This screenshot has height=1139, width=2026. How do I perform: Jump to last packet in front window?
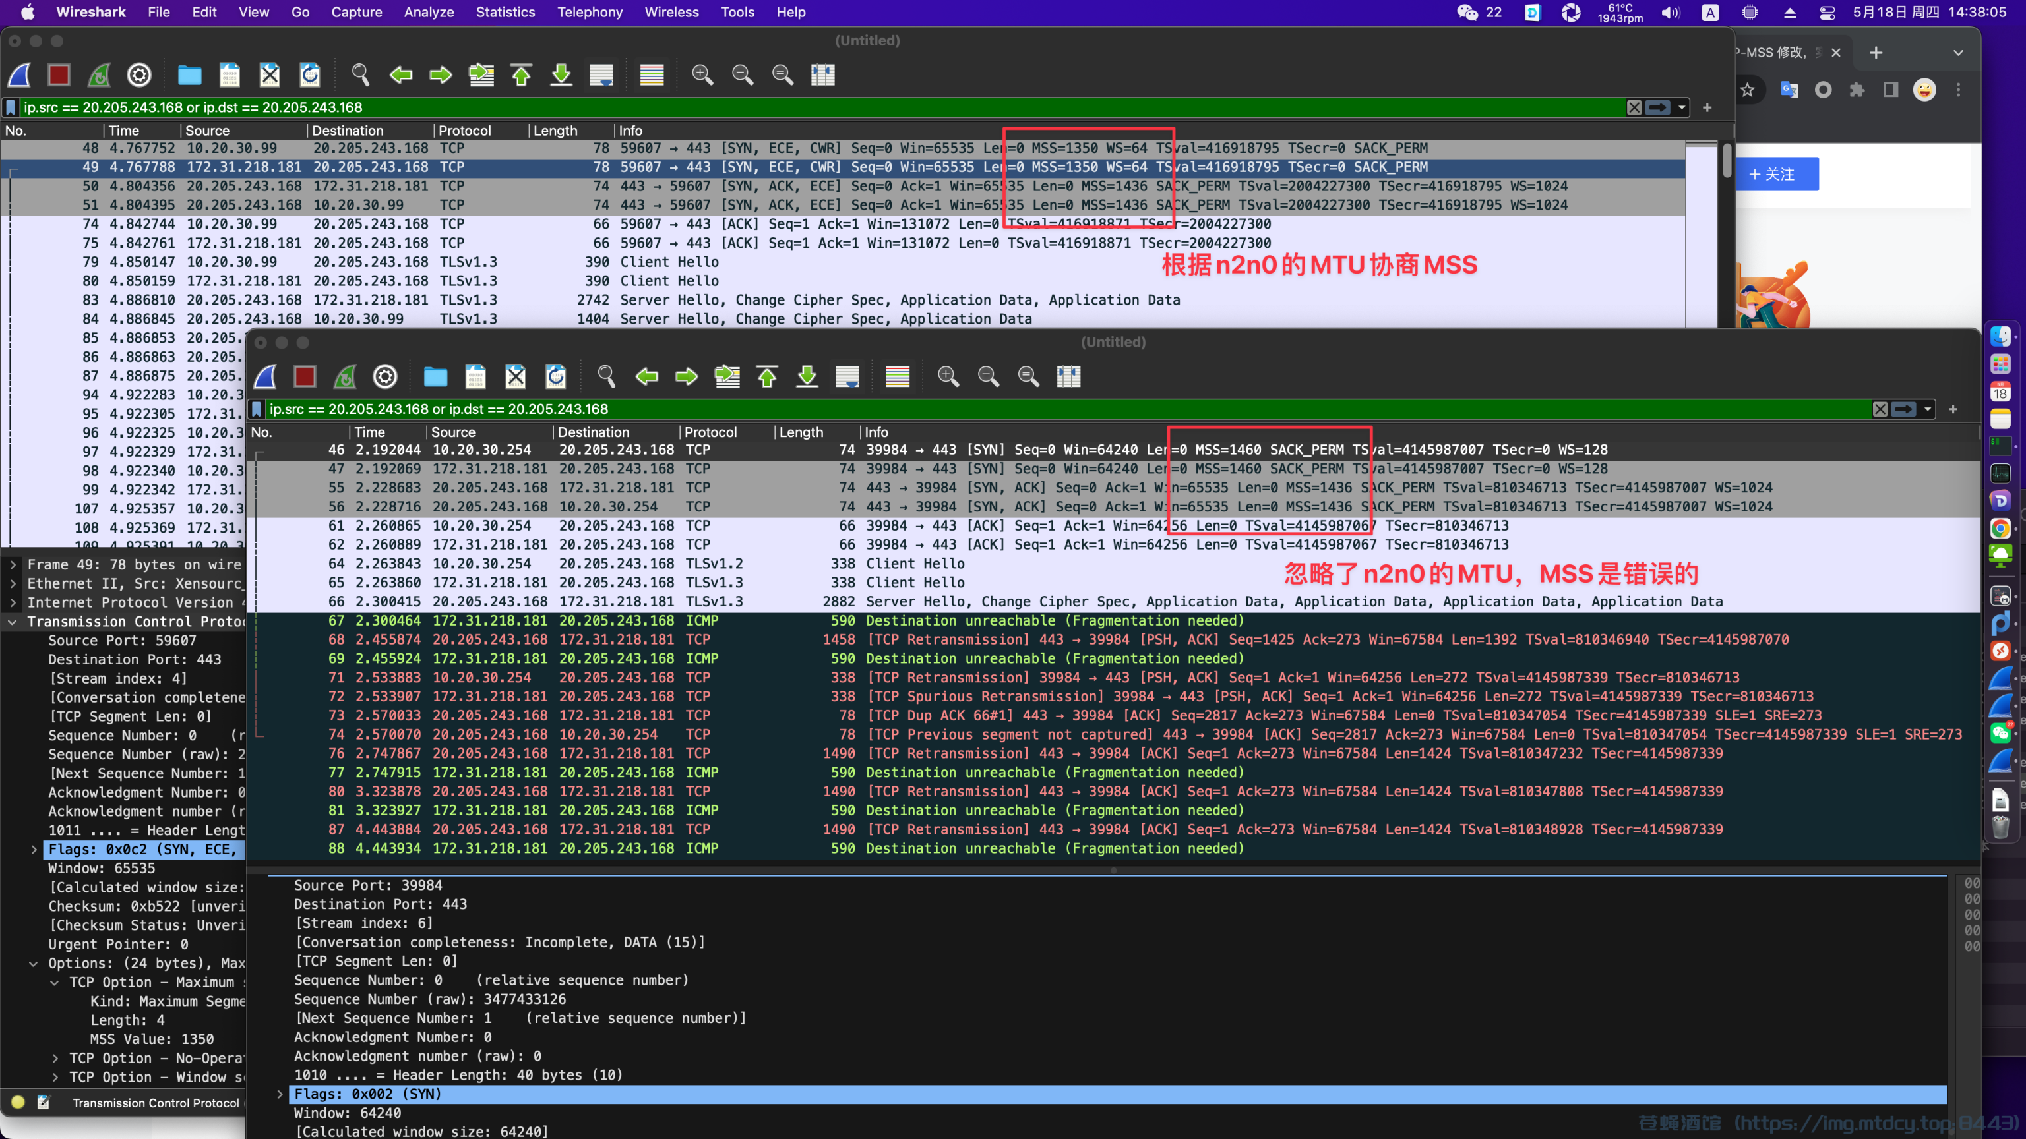807,376
